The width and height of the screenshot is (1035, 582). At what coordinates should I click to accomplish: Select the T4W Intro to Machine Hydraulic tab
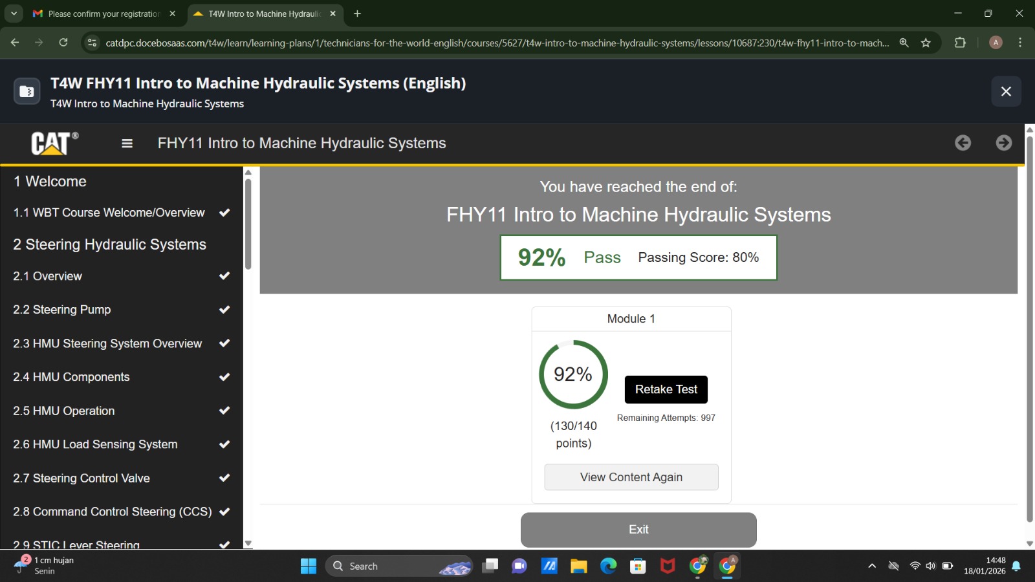click(264, 14)
